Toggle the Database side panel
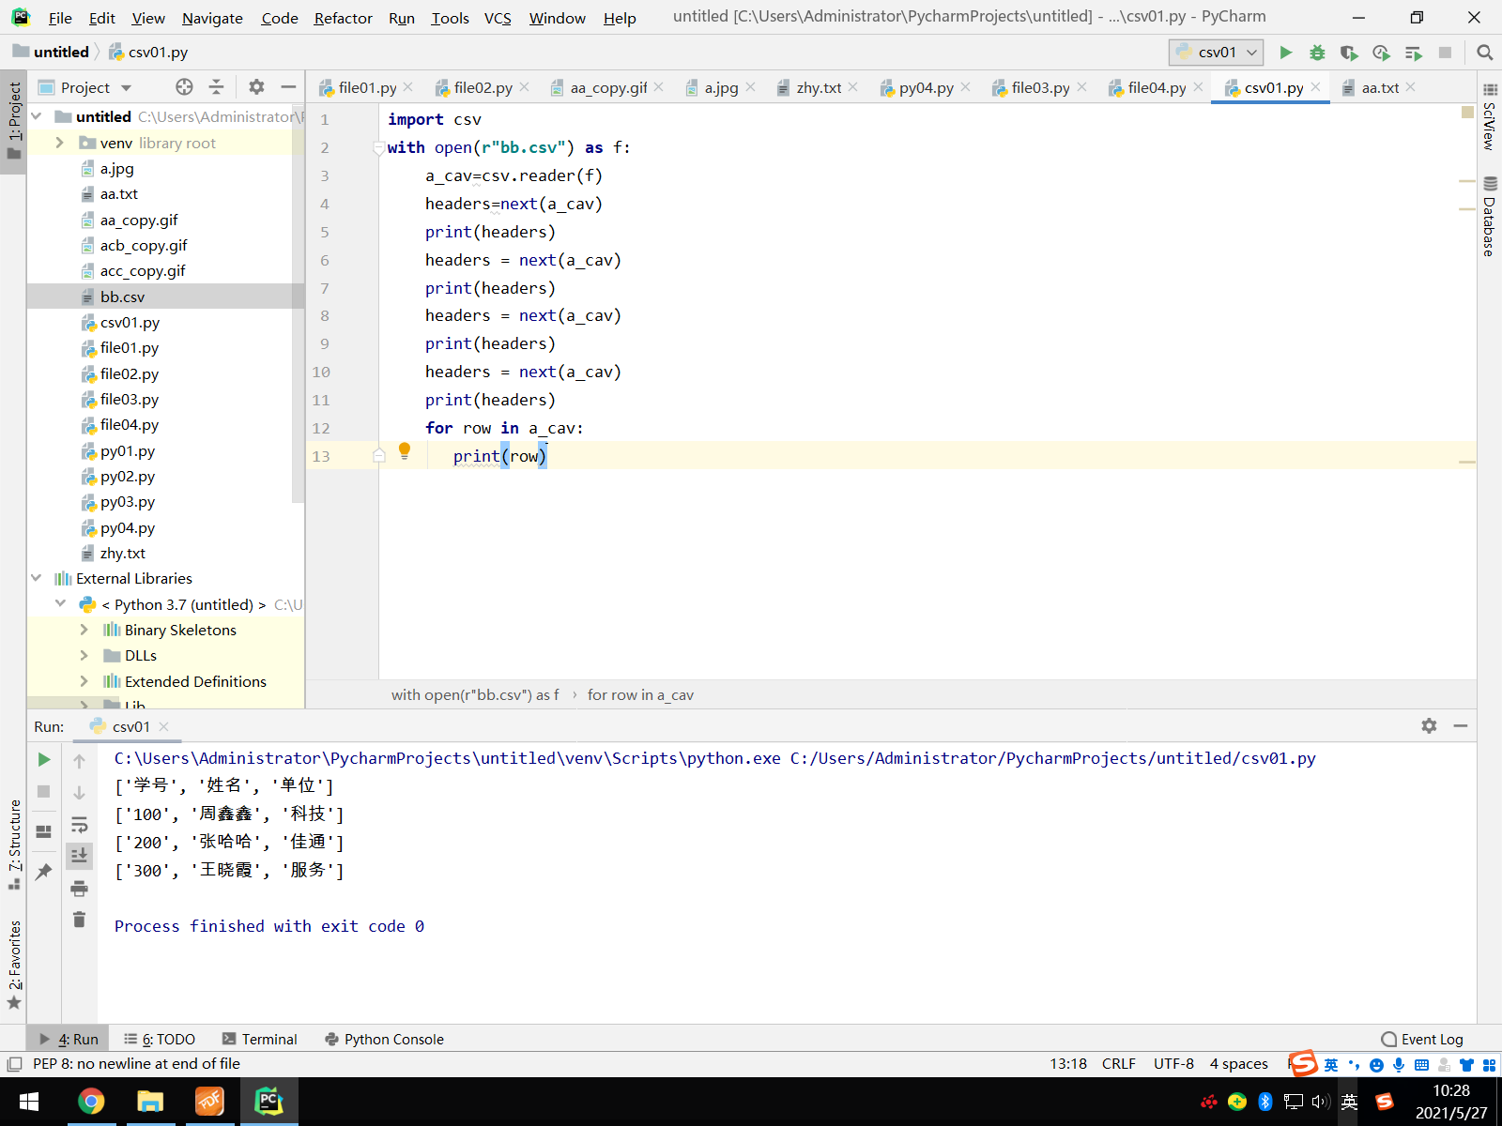The height and width of the screenshot is (1126, 1502). point(1489,216)
